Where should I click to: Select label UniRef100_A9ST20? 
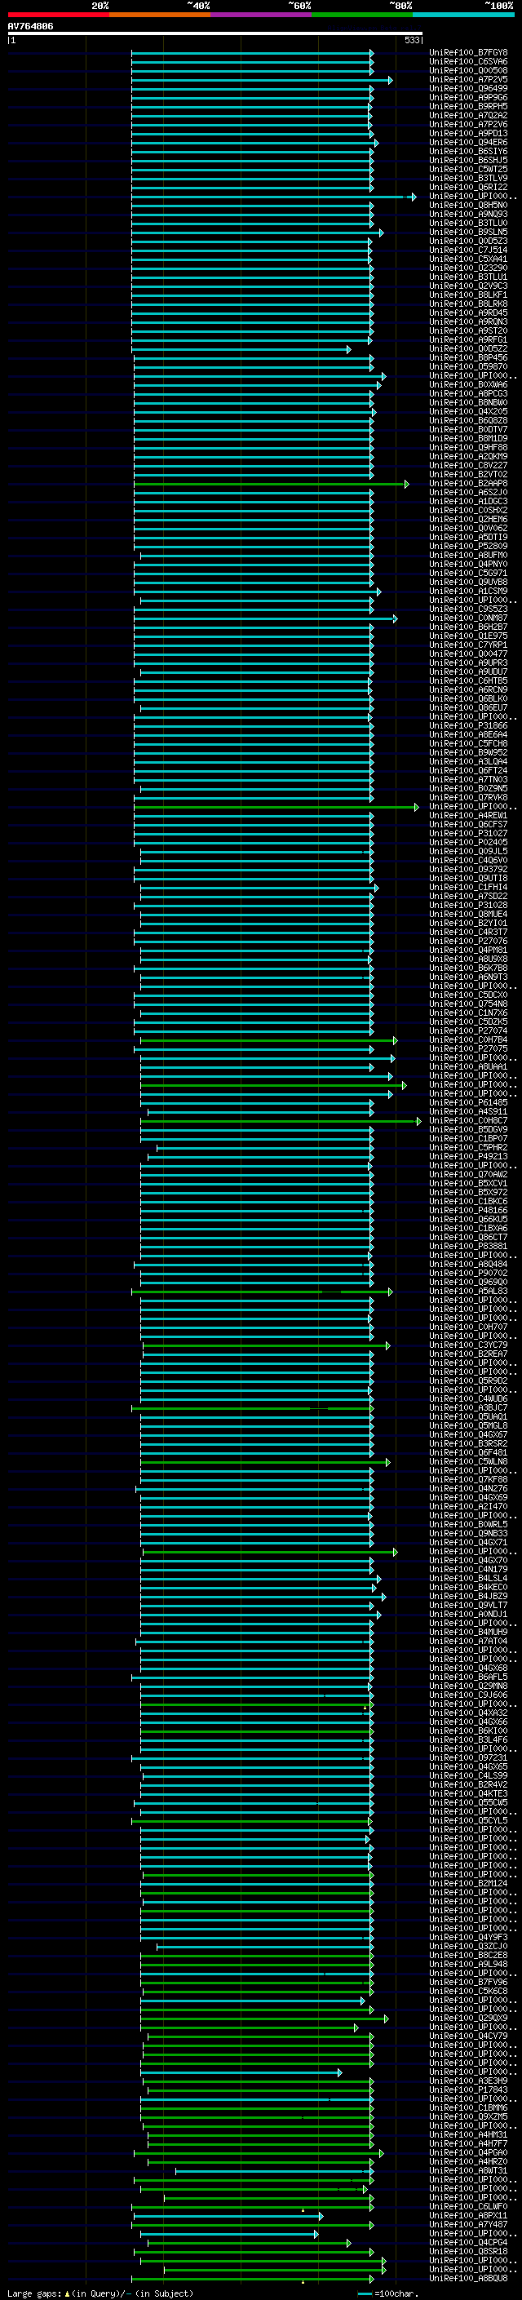click(x=467, y=330)
